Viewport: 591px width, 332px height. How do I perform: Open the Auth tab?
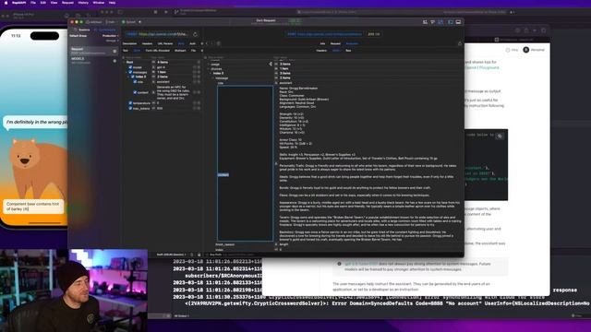pyautogui.click(x=193, y=43)
